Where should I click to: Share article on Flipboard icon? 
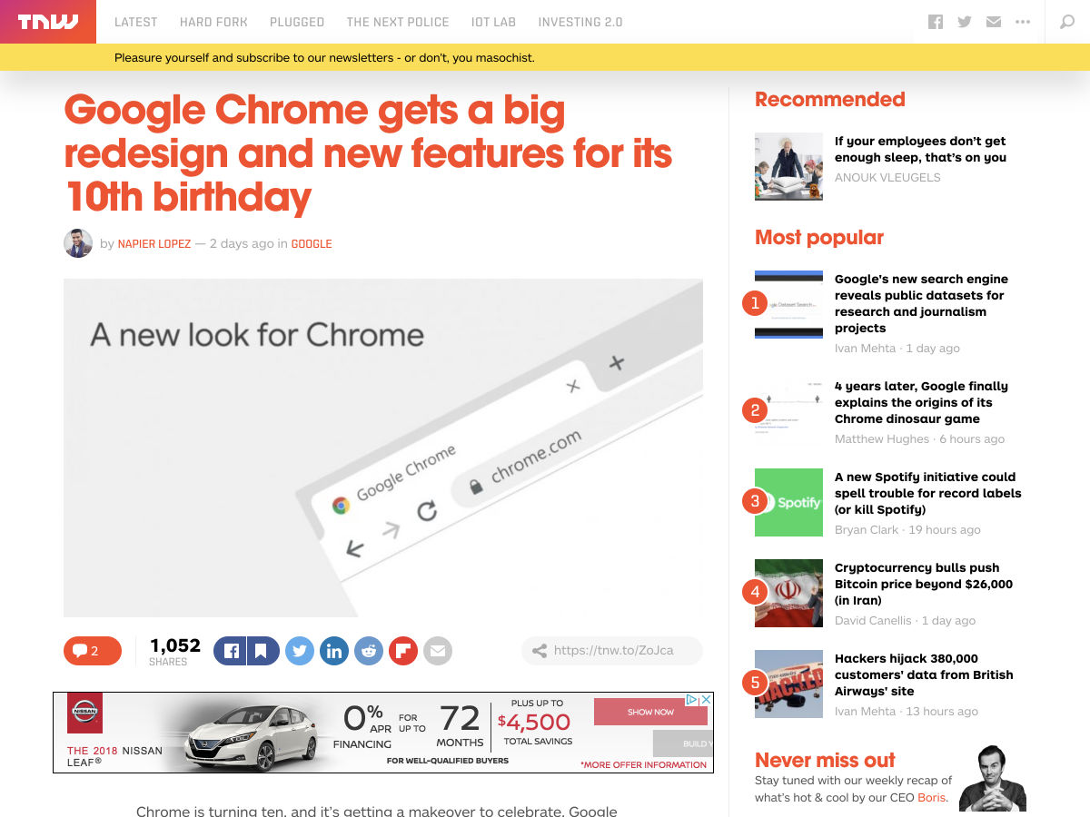403,651
